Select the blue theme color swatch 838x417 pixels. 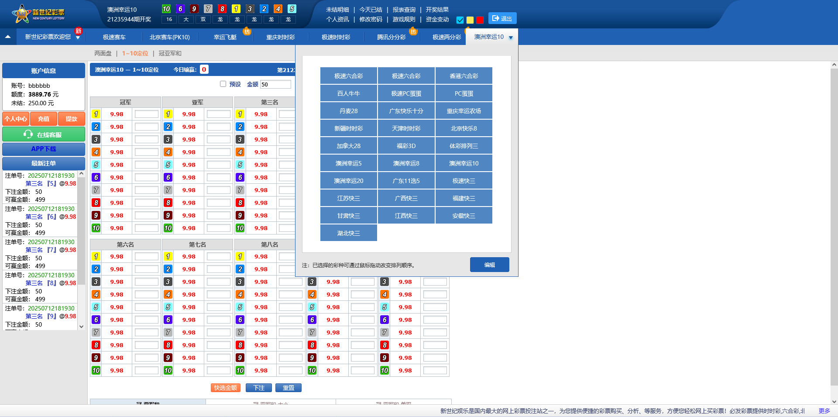coord(460,20)
